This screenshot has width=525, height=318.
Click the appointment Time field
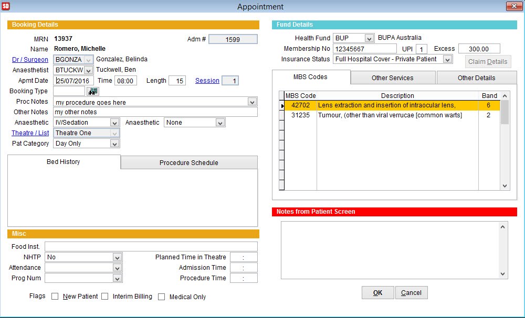(x=125, y=81)
